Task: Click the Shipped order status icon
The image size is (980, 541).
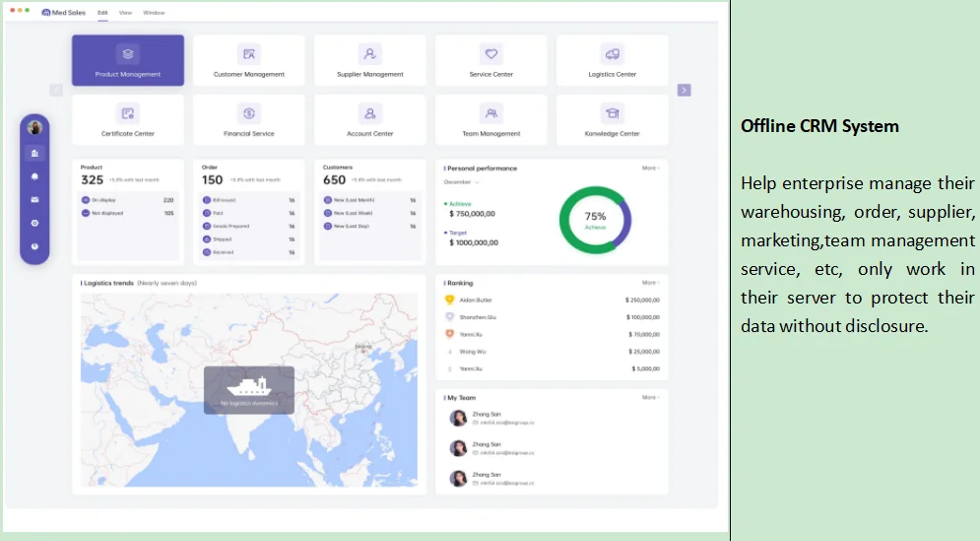Action: [207, 239]
